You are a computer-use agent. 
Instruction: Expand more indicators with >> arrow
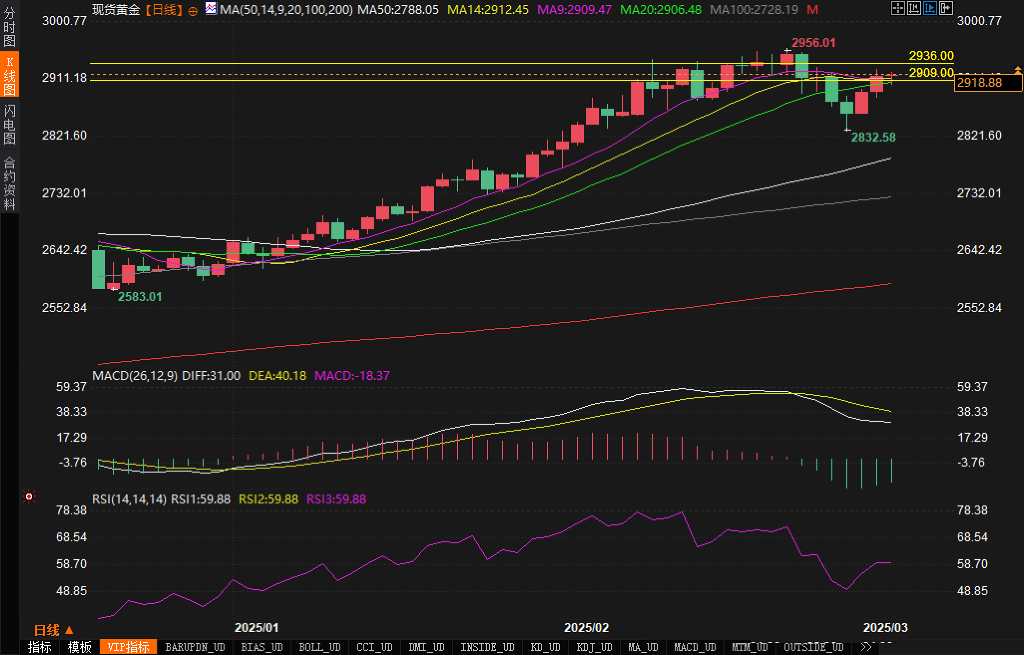866,647
